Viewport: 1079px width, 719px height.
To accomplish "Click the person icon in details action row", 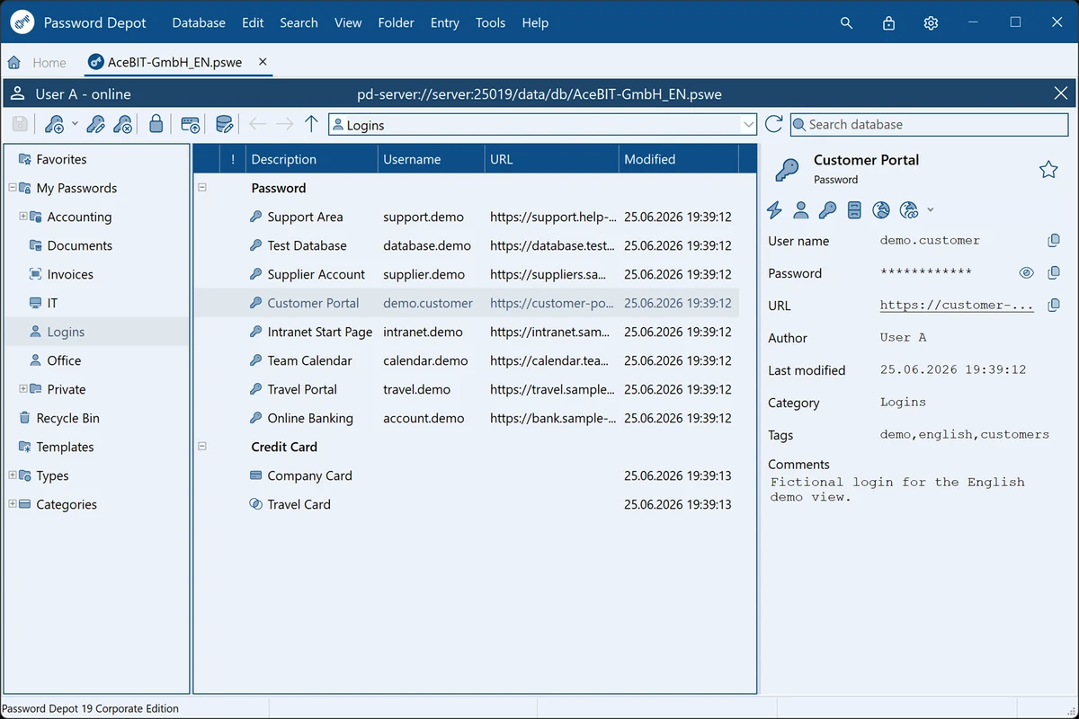I will pyautogui.click(x=800, y=210).
